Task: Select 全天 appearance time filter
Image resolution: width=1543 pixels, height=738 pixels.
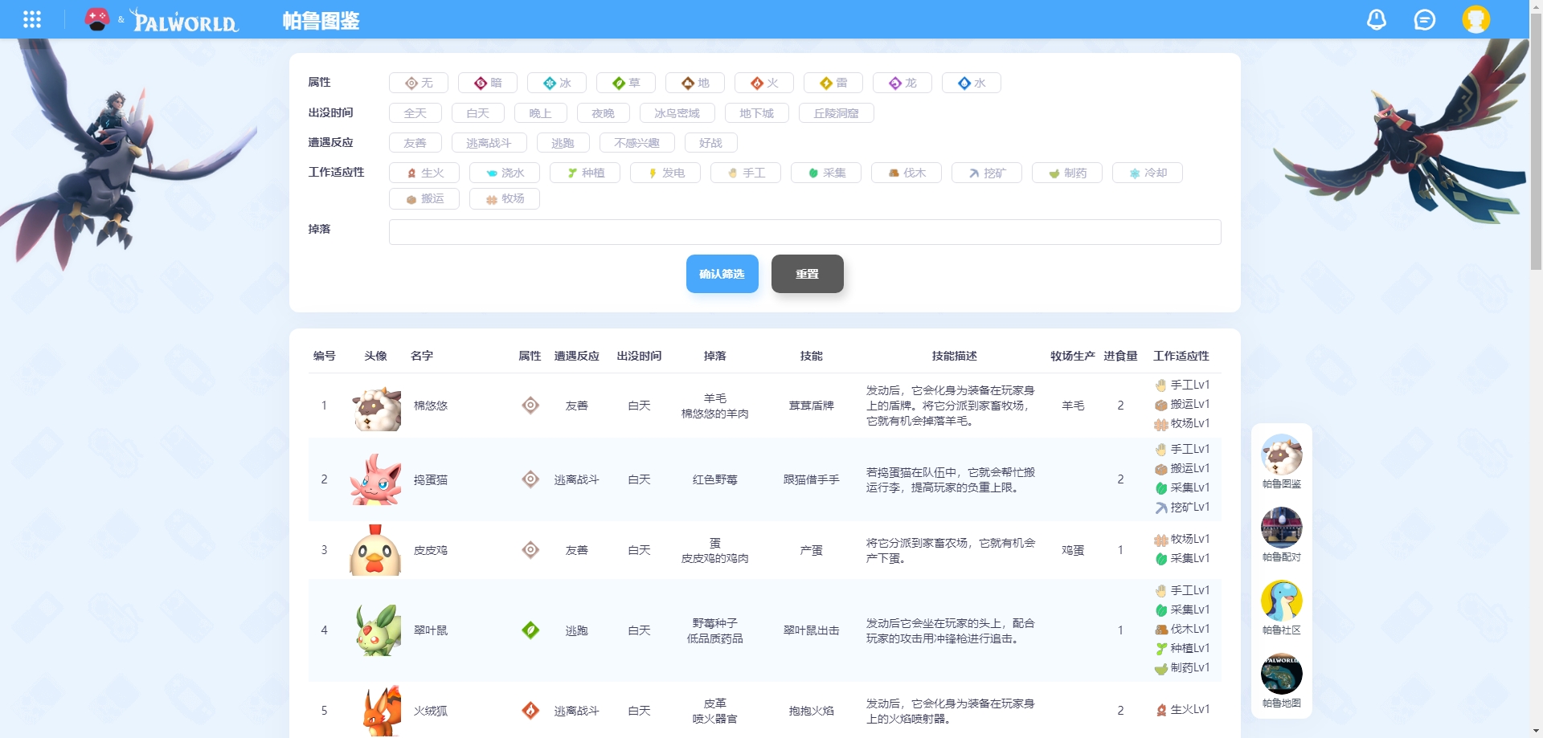Action: [x=415, y=113]
